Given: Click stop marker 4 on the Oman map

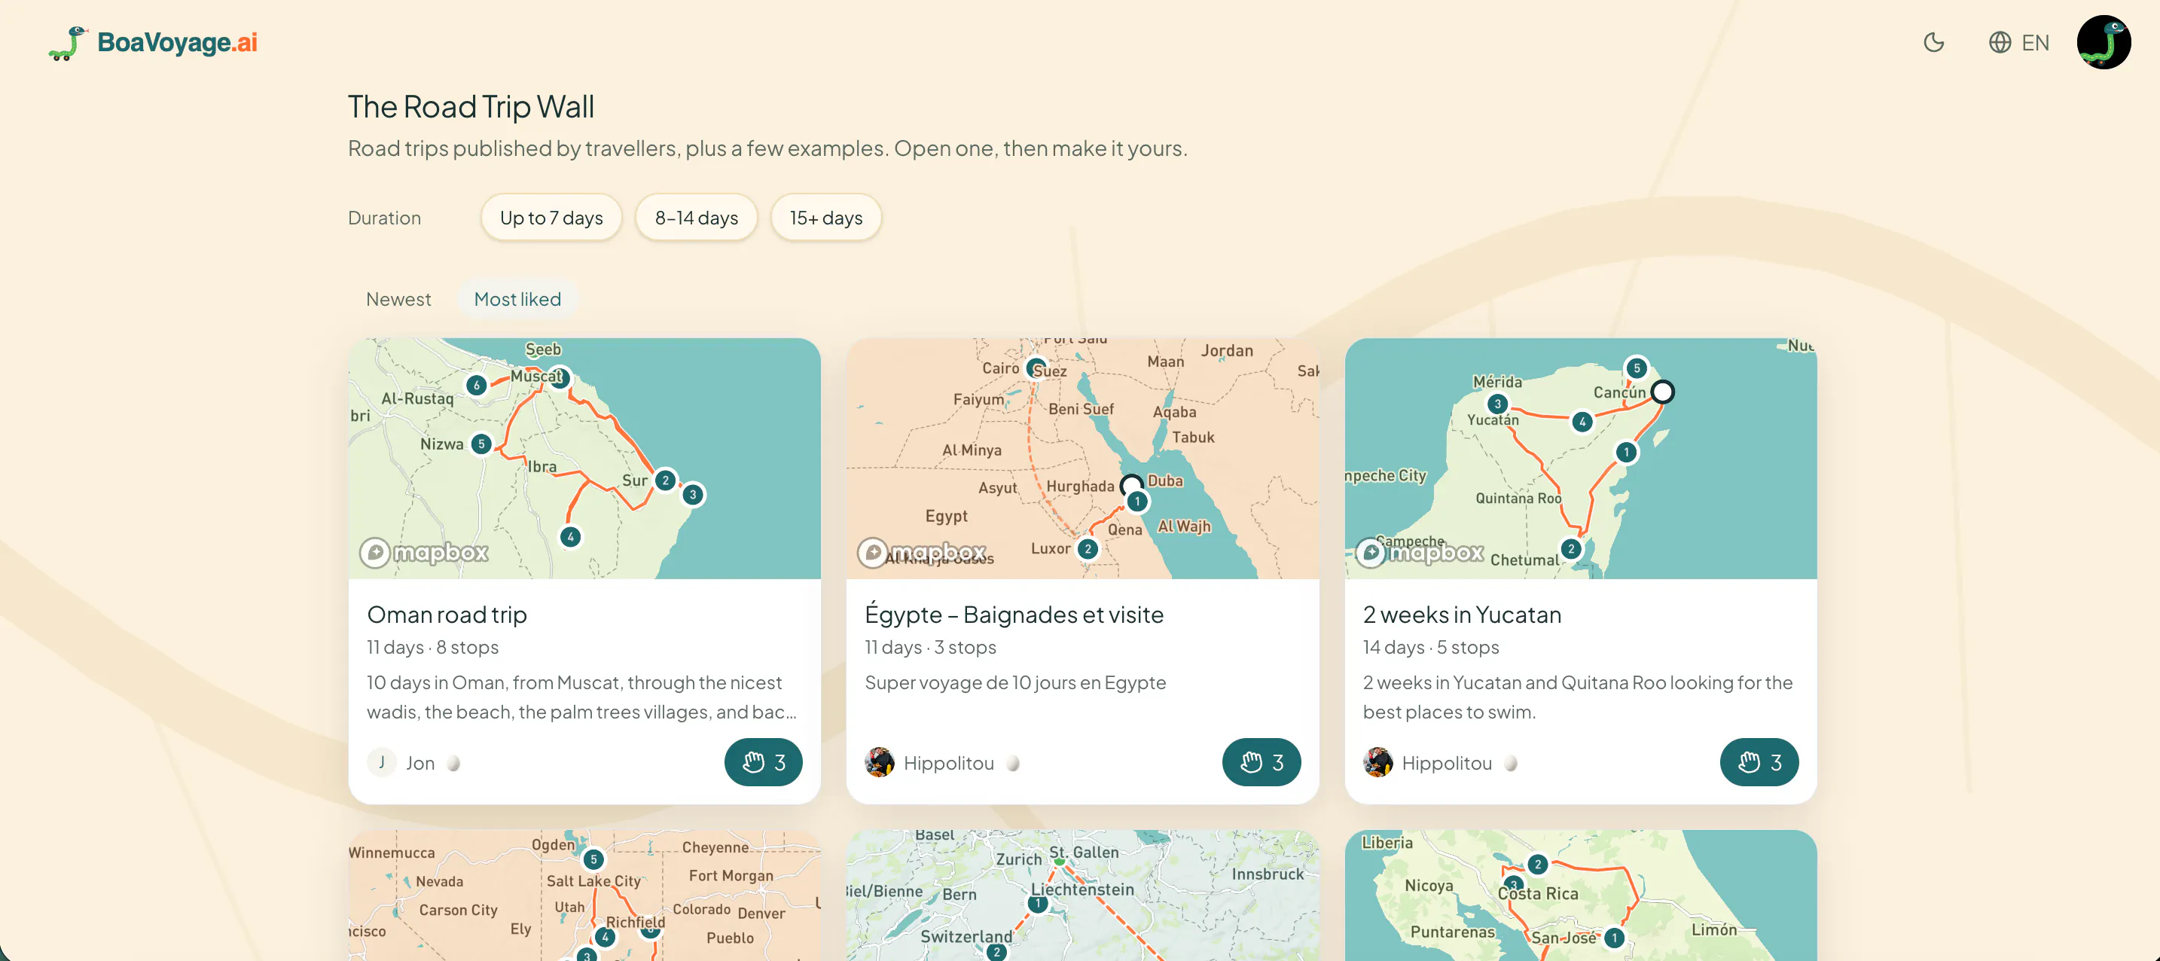Looking at the screenshot, I should (x=570, y=537).
